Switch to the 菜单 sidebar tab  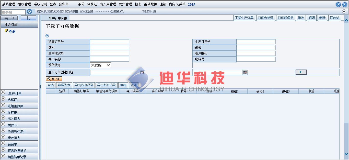coord(9,18)
